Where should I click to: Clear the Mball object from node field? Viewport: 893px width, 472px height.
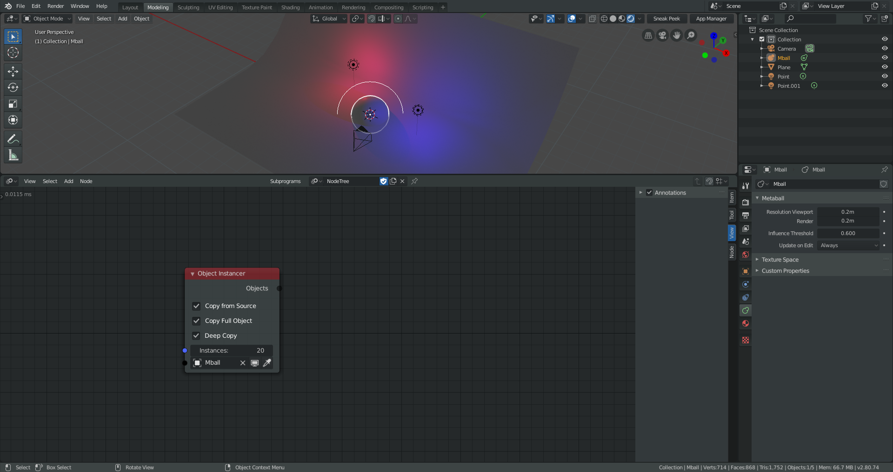242,363
